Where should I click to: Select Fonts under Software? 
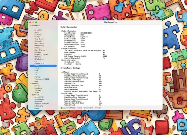(37, 108)
